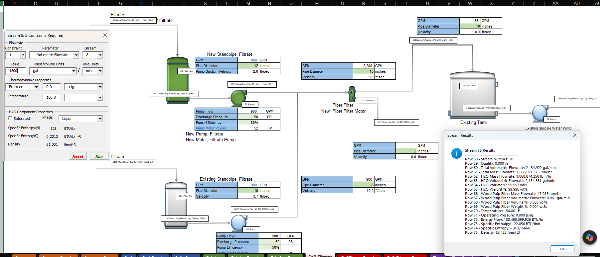This screenshot has height=257, width=600.
Task: Select the S93 Wood Pulp Fiber stream label
Action: click(x=578, y=99)
